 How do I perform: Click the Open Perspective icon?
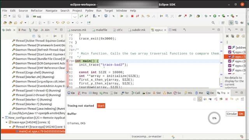(x=223, y=23)
